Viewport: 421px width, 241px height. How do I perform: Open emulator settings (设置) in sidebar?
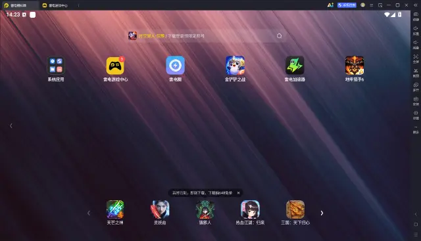[416, 115]
